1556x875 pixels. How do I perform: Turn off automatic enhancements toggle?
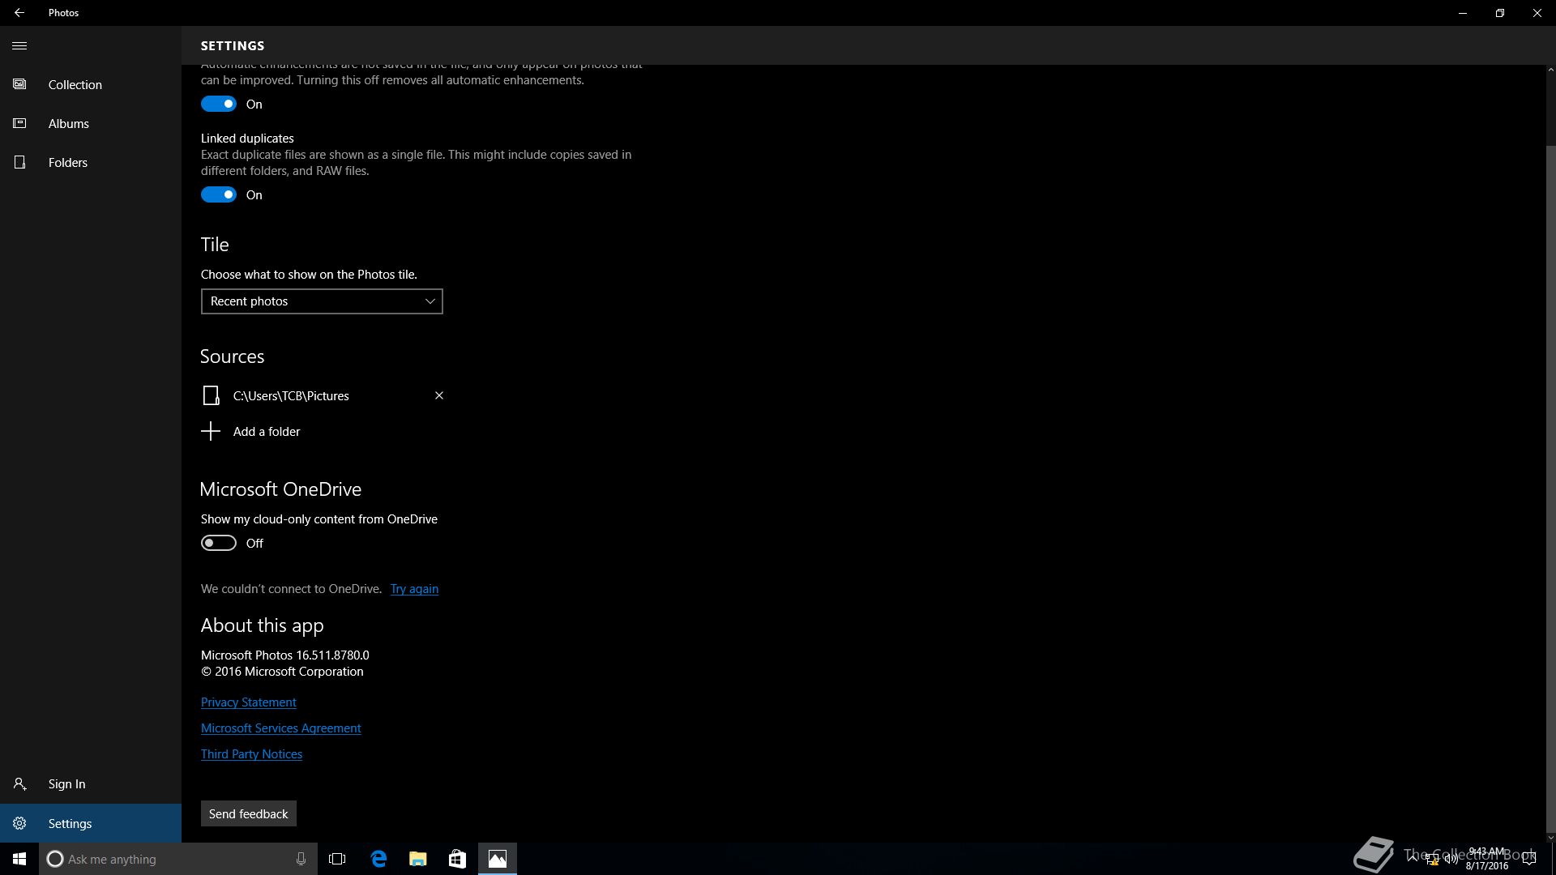pos(219,104)
